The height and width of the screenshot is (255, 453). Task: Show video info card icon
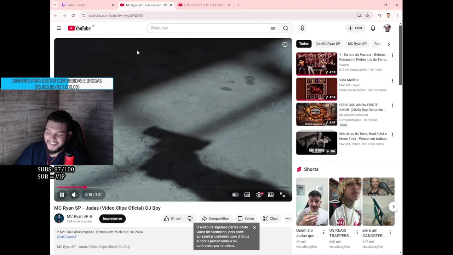285,44
